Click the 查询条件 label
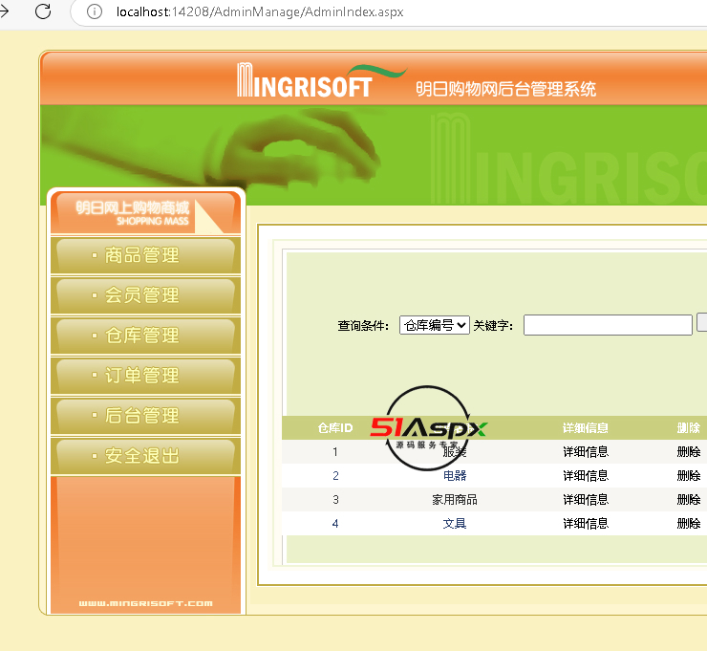This screenshot has width=707, height=651. 363,325
